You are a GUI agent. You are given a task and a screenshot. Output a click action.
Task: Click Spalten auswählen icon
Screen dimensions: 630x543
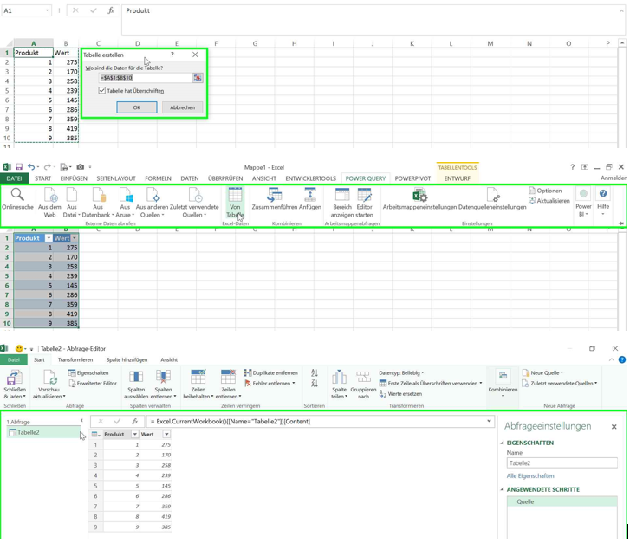136,377
